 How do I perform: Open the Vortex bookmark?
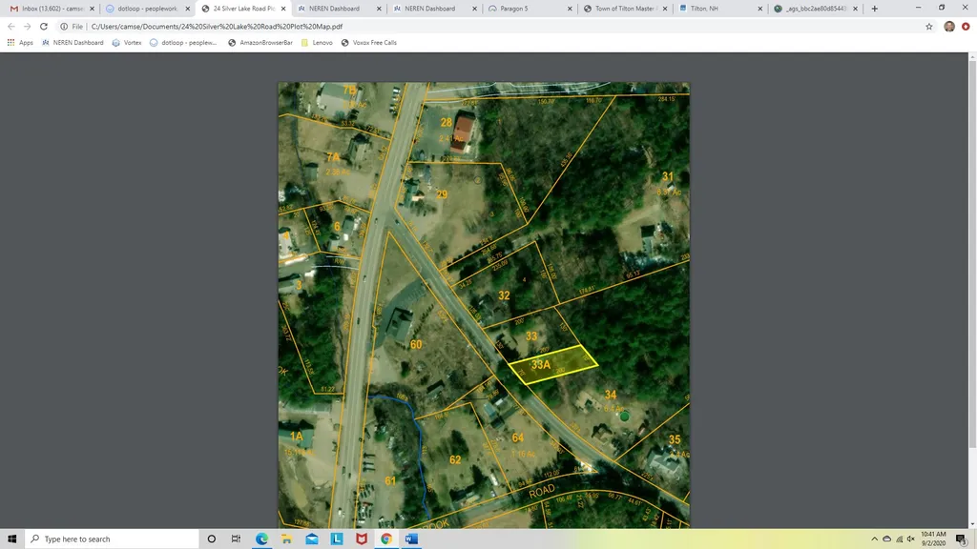point(127,43)
